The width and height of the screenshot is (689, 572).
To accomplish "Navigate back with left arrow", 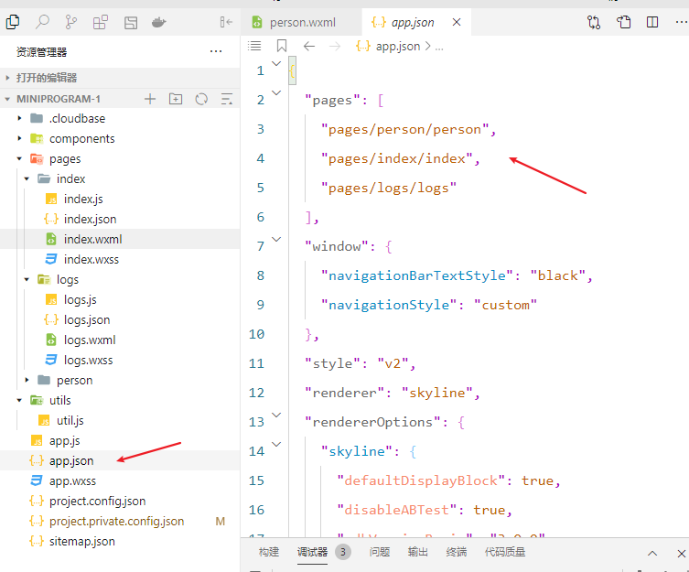I will (x=309, y=46).
